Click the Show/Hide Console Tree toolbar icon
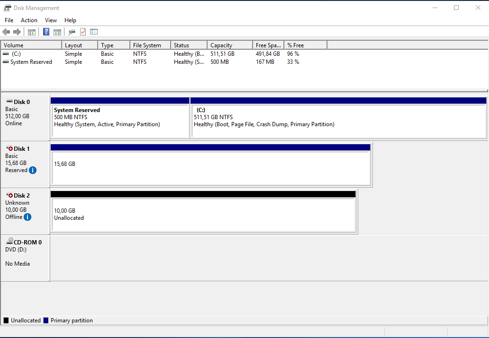The height and width of the screenshot is (338, 489). coord(32,32)
